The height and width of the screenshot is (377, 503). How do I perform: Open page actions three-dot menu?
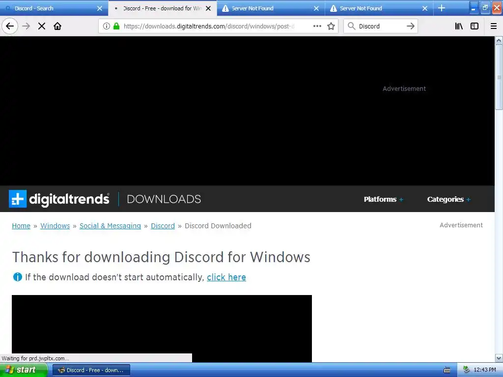click(x=317, y=27)
